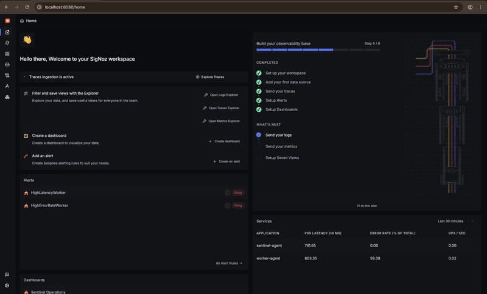Viewport: 487px width, 294px height.
Task: Open the sentinel-agent service
Action: 269,245
